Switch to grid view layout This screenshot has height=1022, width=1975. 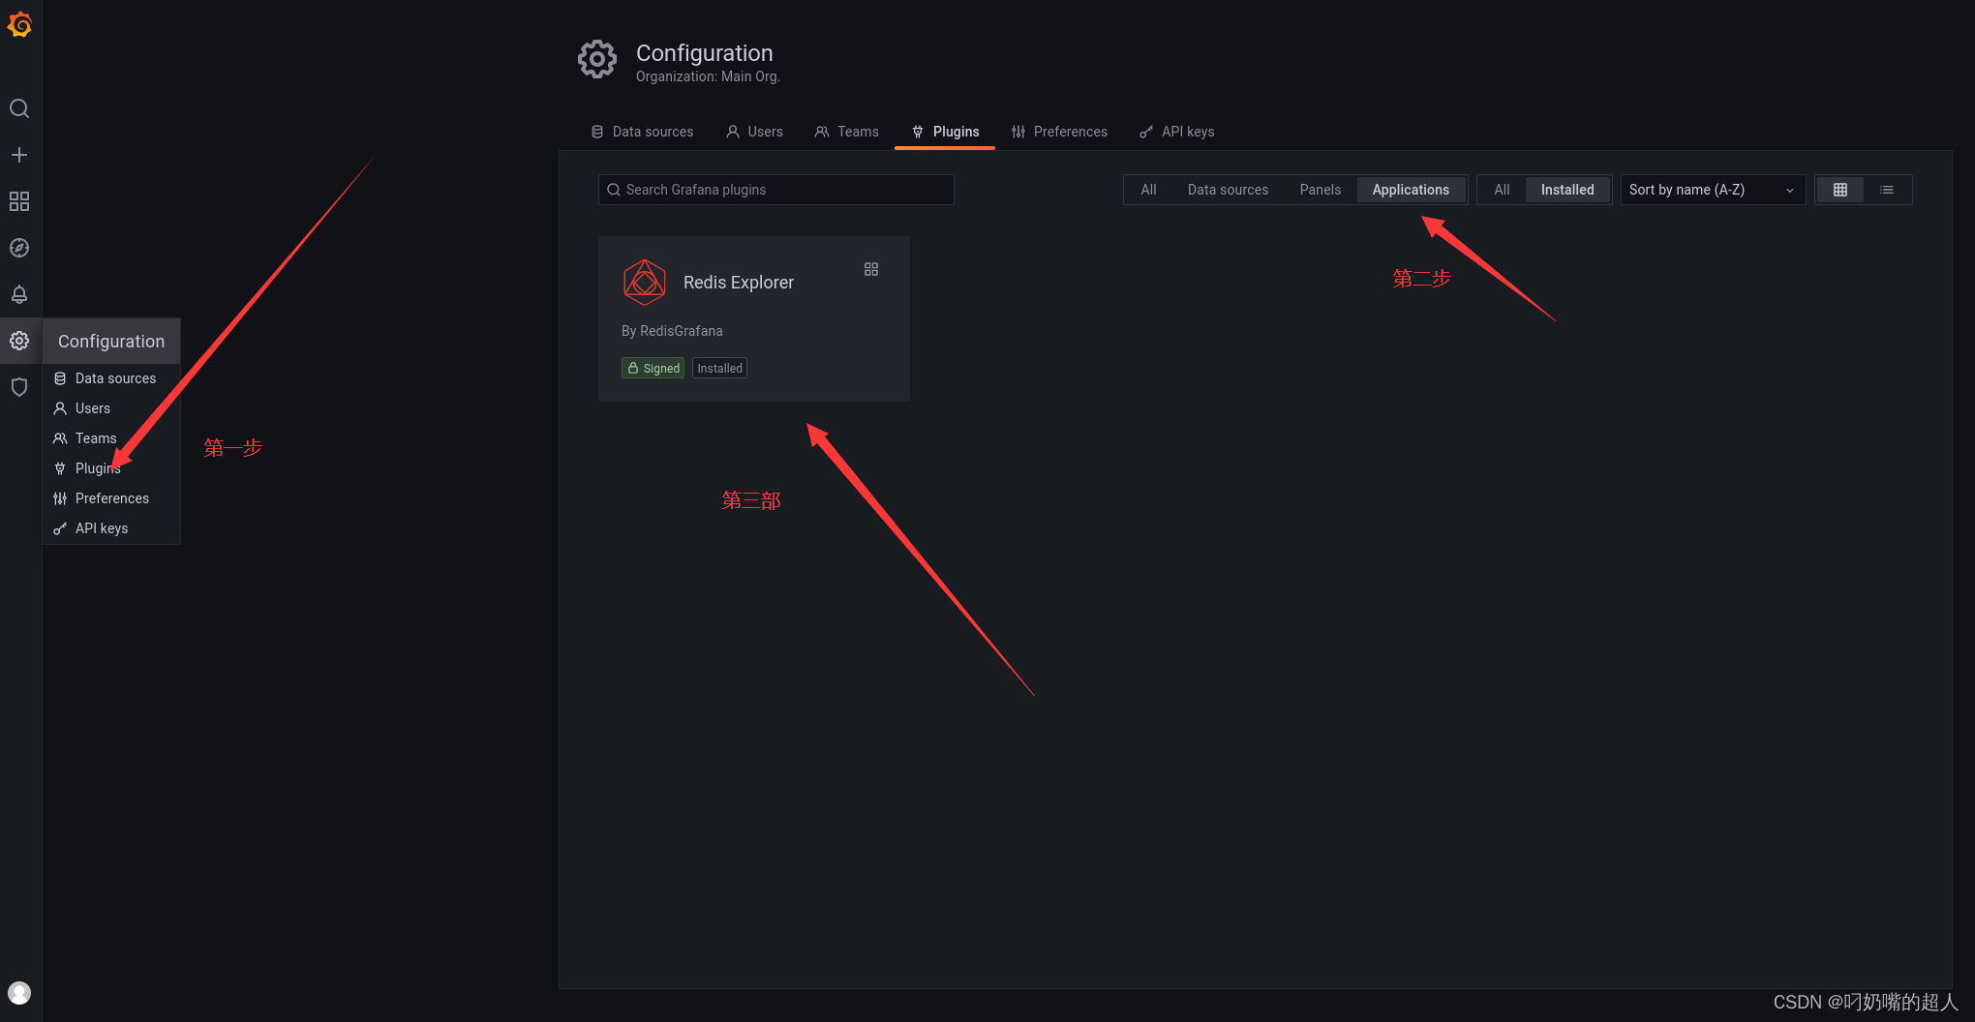coord(1839,190)
